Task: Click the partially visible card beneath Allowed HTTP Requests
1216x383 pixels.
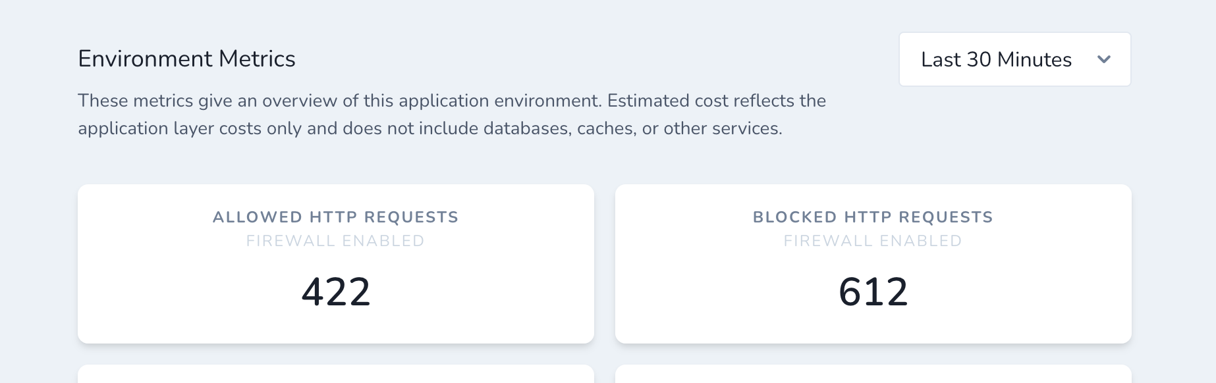Action: pyautogui.click(x=336, y=374)
